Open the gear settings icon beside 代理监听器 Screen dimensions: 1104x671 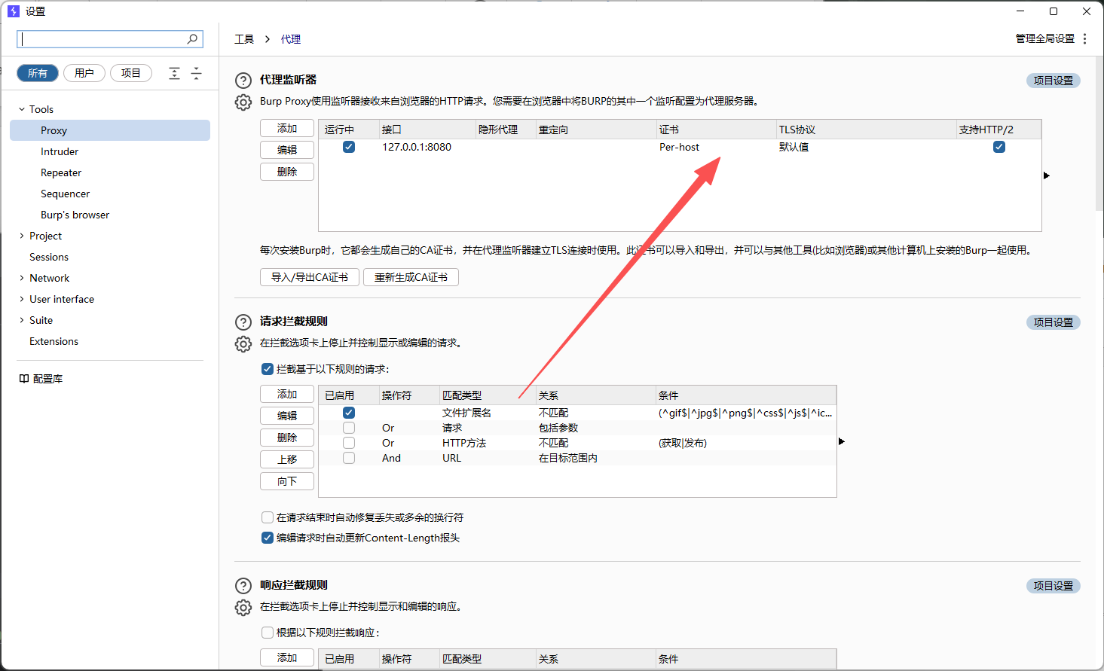(x=243, y=100)
